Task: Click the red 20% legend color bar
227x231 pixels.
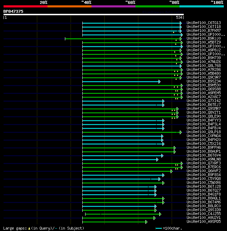Action: pos(26,6)
